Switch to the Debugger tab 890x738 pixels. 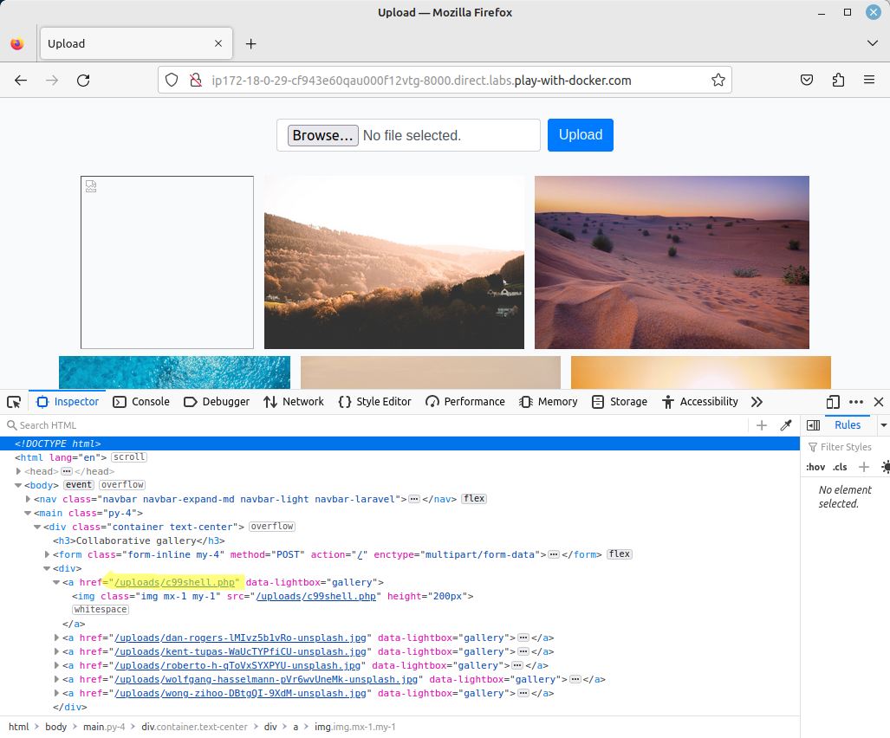pos(217,402)
